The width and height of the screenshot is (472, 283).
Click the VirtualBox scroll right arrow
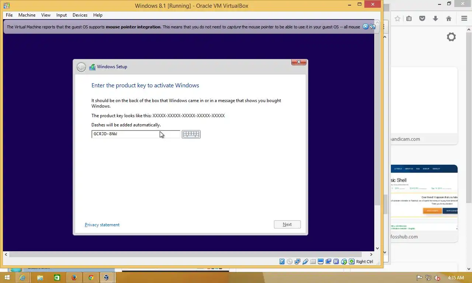click(371, 254)
